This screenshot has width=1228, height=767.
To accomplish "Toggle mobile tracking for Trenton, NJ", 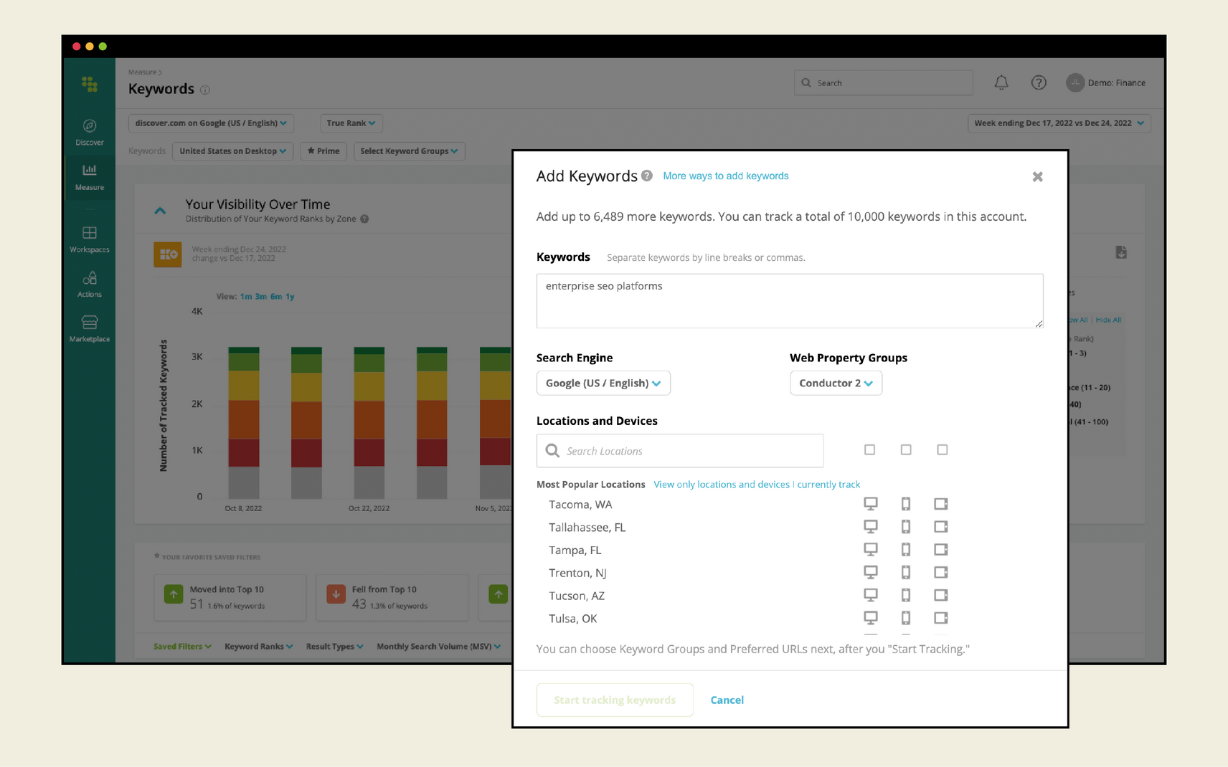I will click(906, 573).
